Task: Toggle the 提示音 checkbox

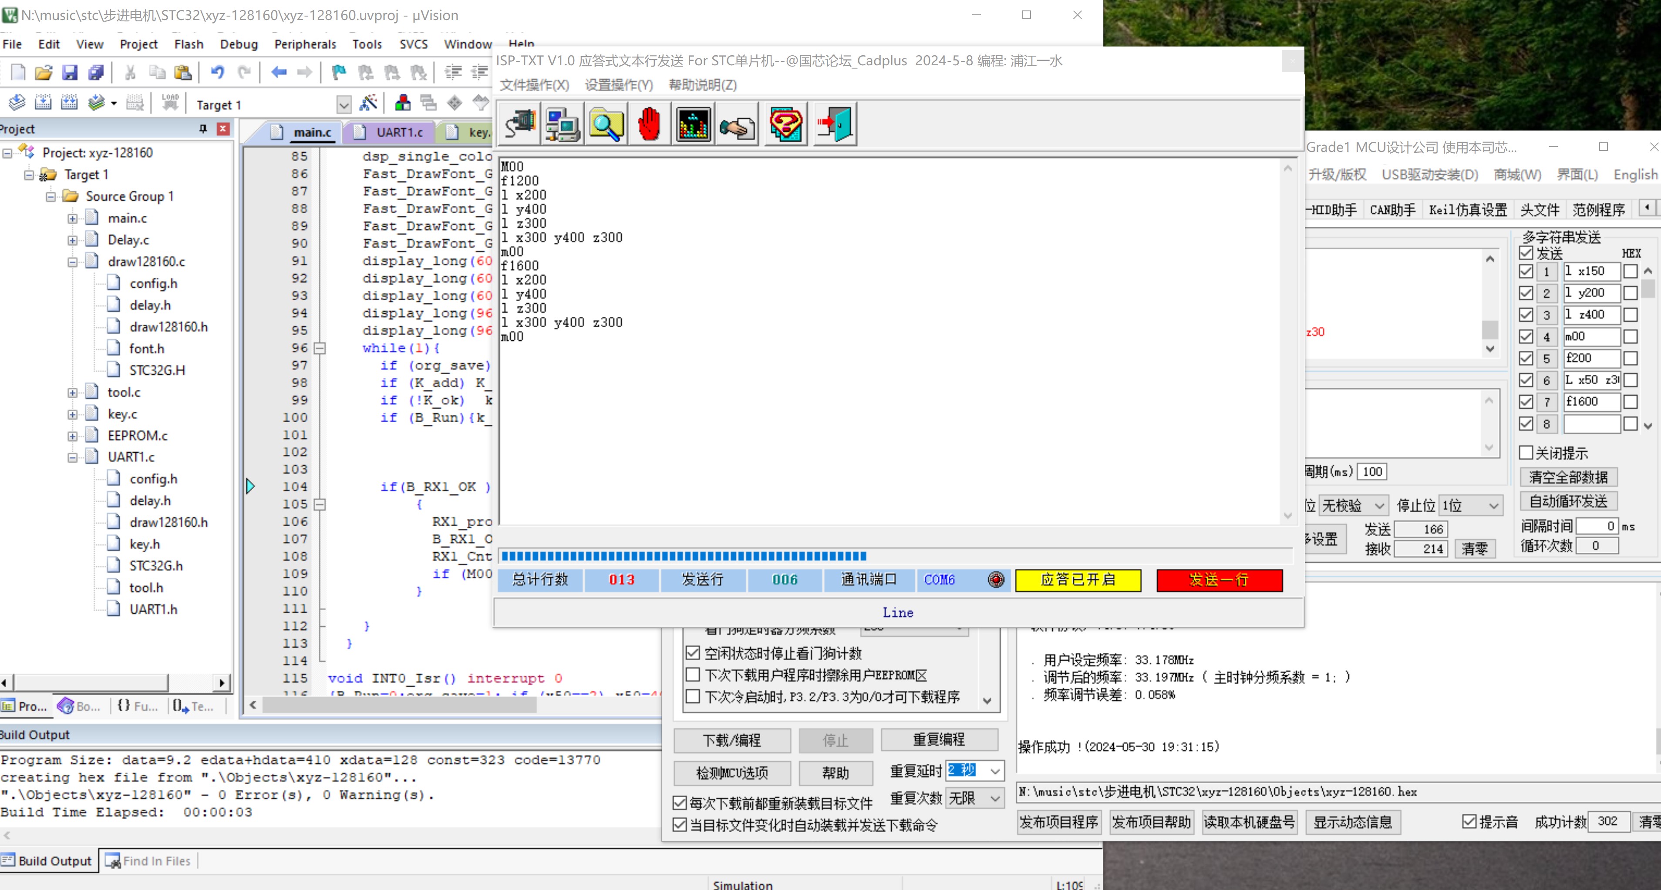Action: click(x=1469, y=821)
